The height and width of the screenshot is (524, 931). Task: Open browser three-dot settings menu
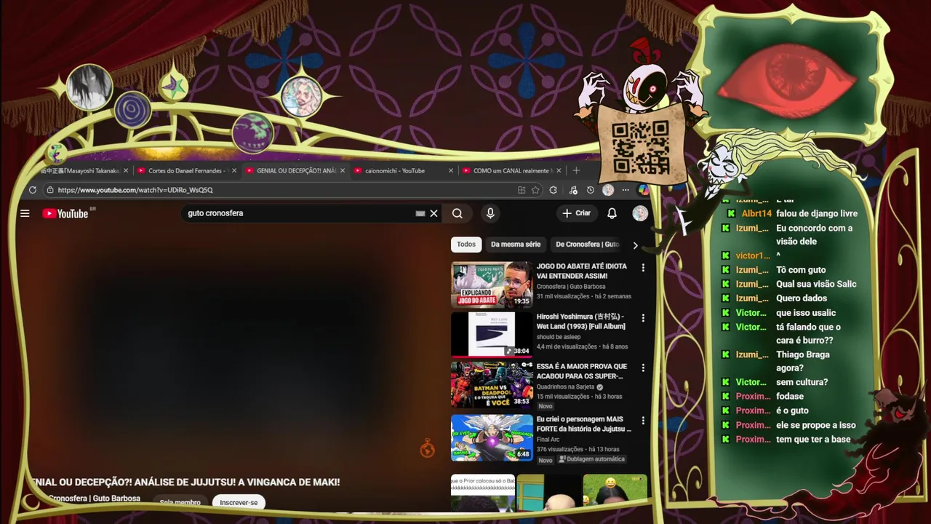point(626,190)
